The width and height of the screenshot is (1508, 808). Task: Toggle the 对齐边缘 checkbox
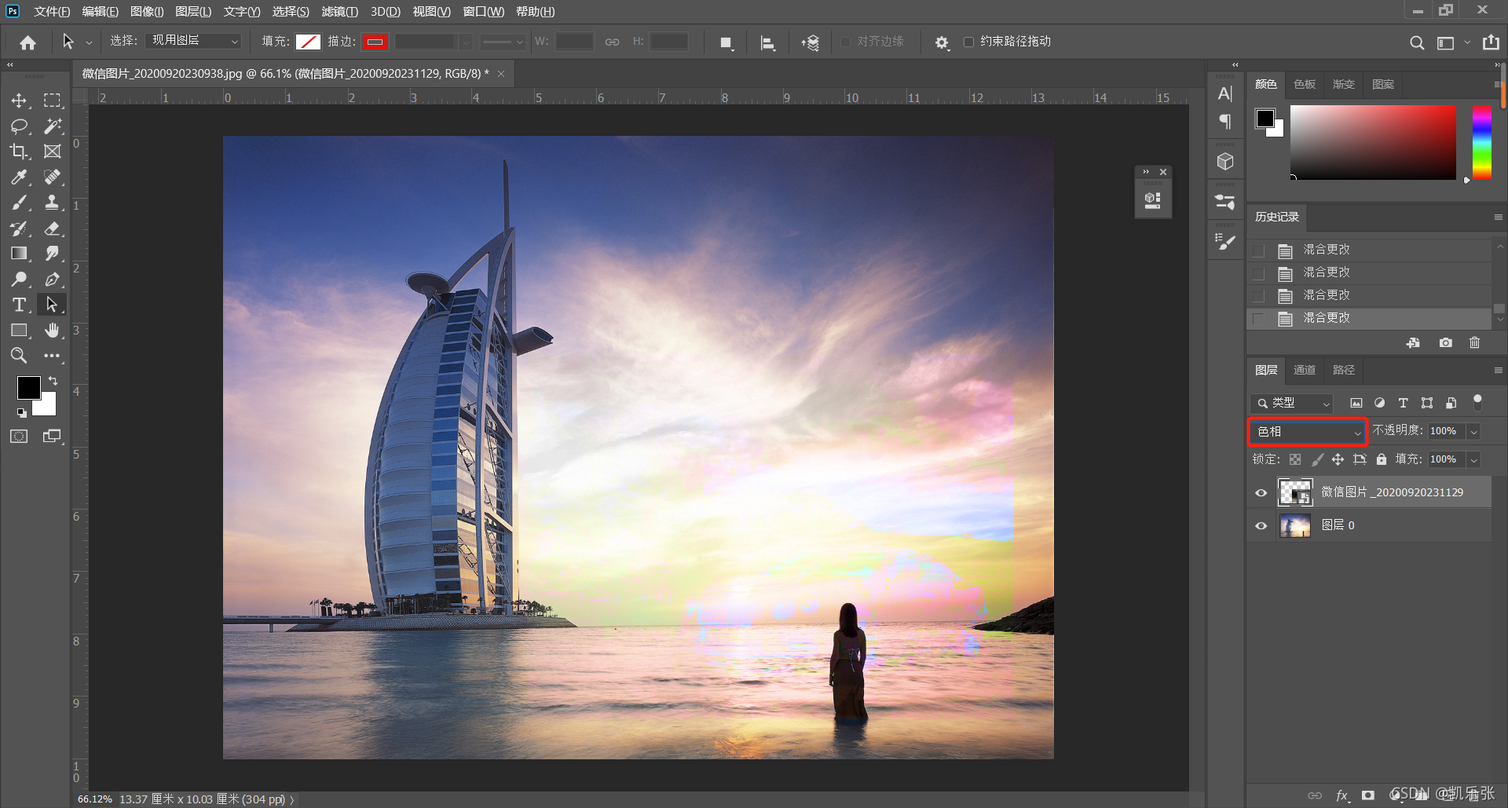click(845, 42)
